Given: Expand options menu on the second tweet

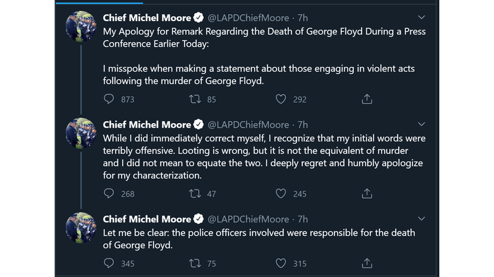Looking at the screenshot, I should point(421,124).
